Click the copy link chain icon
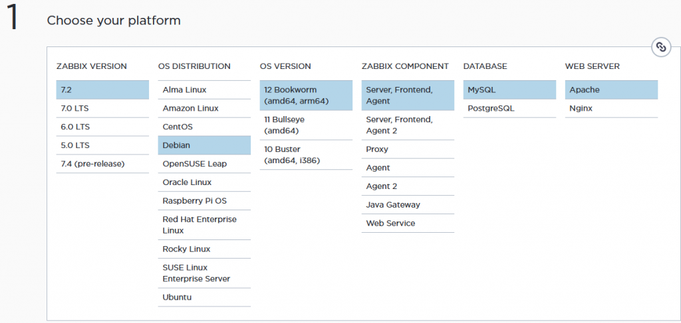This screenshot has height=323, width=681. (660, 47)
